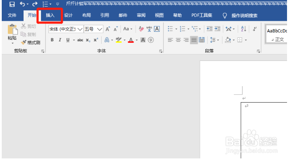This screenshot has width=294, height=161.
Task: Toggle italic formatting
Action: 60,40
